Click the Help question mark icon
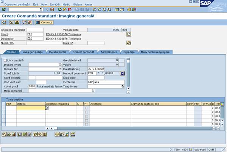Viewport: 227px width, 152px height. (x=129, y=9)
